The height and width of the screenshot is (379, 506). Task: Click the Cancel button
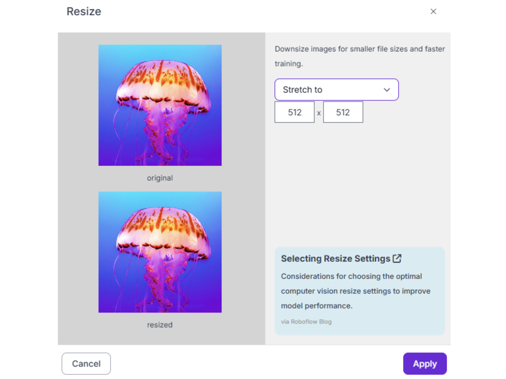pos(86,364)
